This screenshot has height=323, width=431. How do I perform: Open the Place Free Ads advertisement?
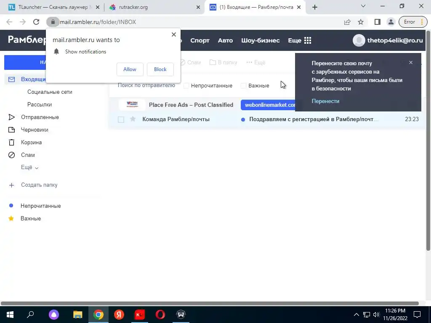pos(191,105)
